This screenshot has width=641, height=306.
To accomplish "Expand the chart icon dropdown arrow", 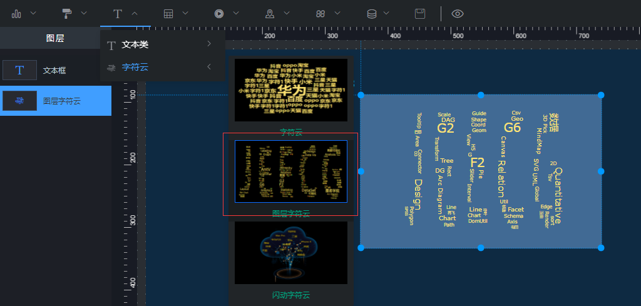I will 34,13.
